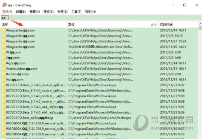Open the 书签(B) menu
The height and width of the screenshot is (139, 202).
62,12
